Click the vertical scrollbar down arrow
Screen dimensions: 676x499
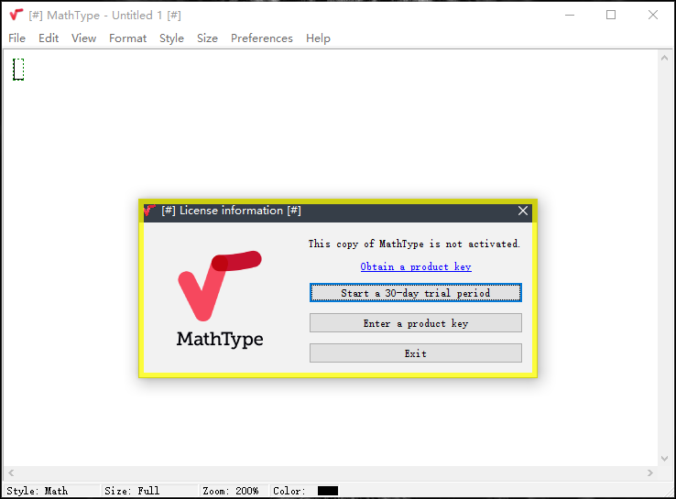666,458
